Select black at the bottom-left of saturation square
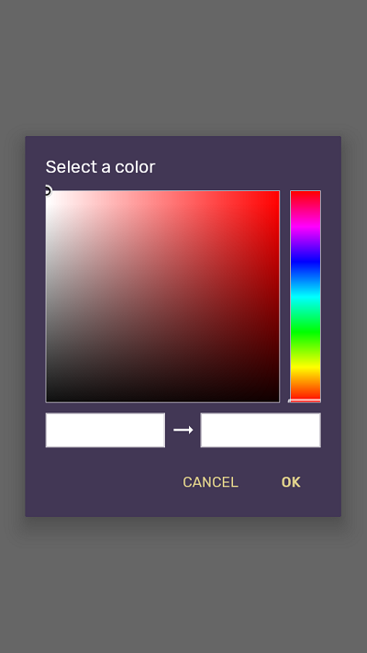Viewport: 367px width, 653px height. [x=48, y=400]
